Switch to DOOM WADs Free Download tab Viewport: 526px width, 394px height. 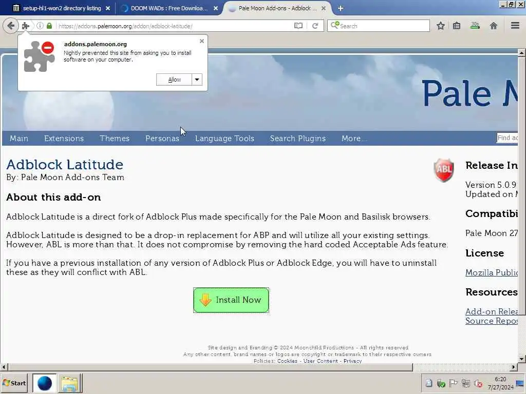coord(168,8)
